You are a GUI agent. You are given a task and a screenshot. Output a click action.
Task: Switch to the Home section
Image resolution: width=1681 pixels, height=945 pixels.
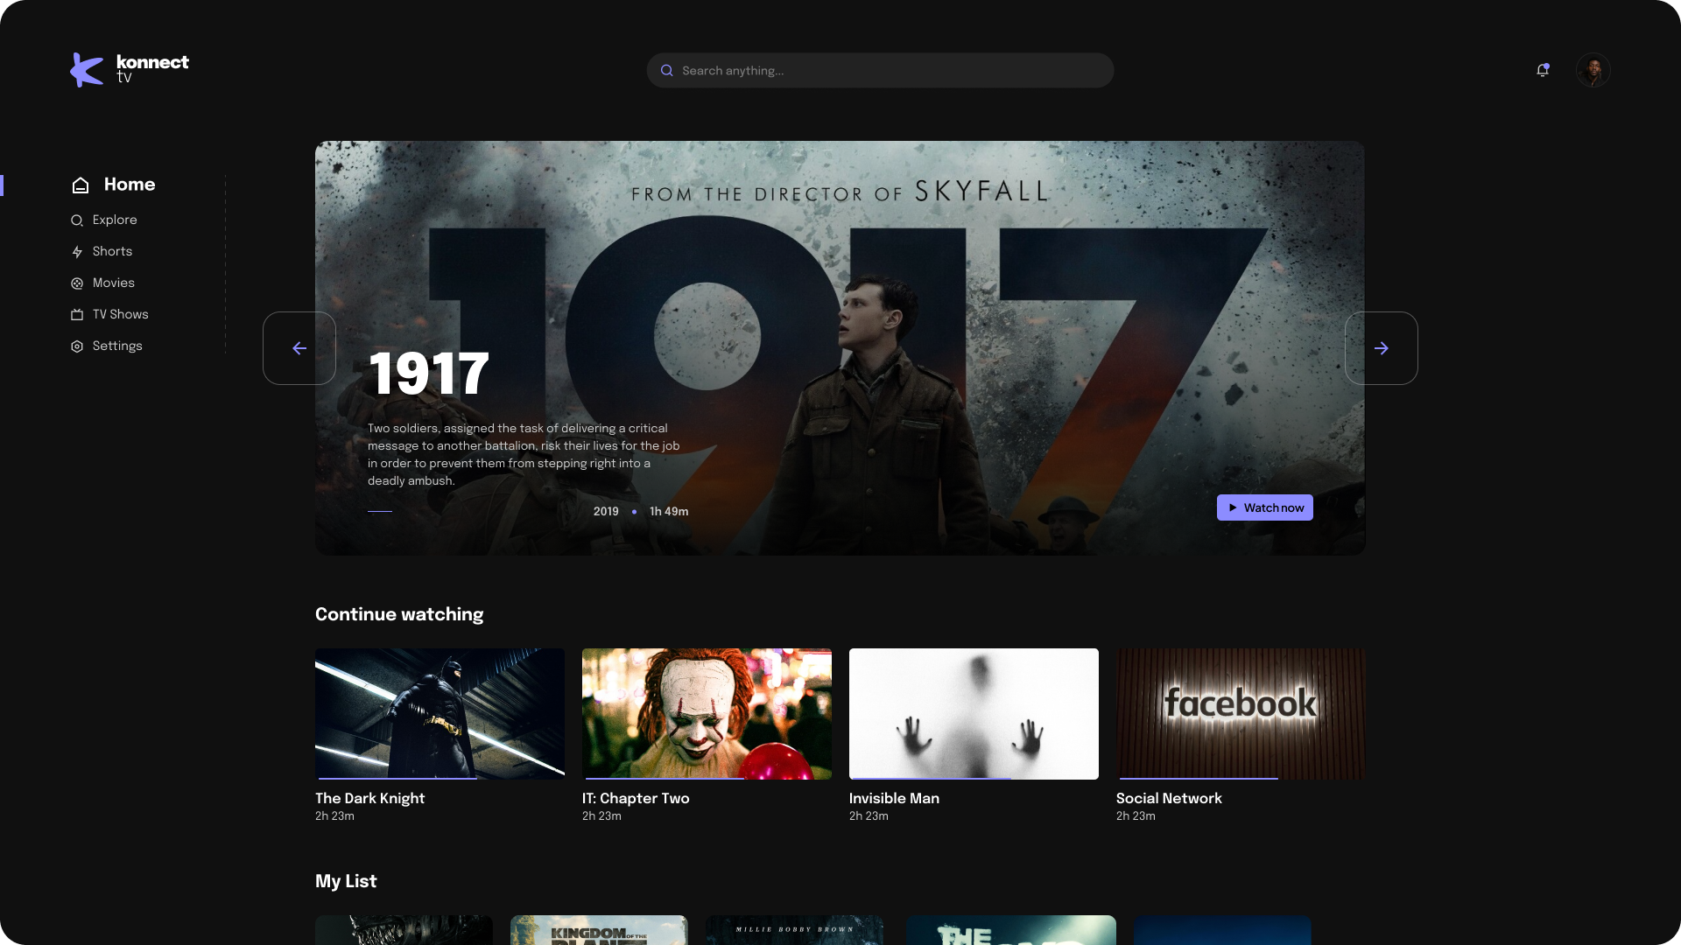coord(129,185)
